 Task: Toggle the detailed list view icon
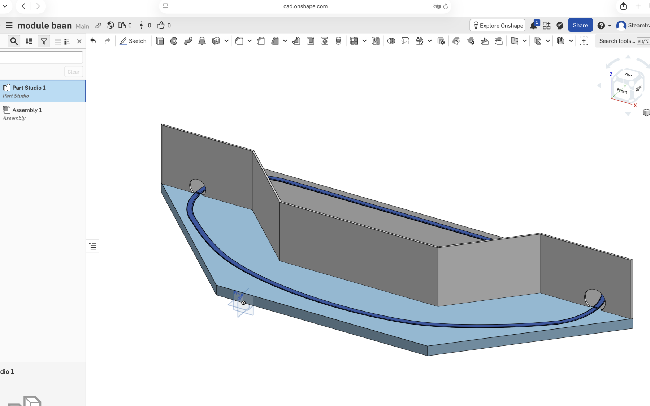pyautogui.click(x=67, y=41)
